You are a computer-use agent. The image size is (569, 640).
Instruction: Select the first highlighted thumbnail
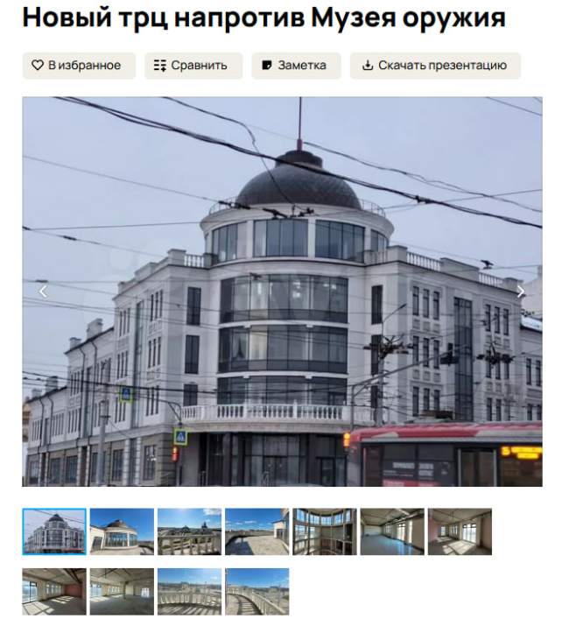[54, 531]
